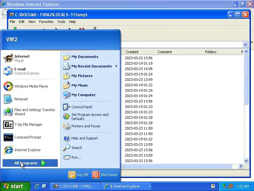Click the VM2 user name header

click(12, 39)
